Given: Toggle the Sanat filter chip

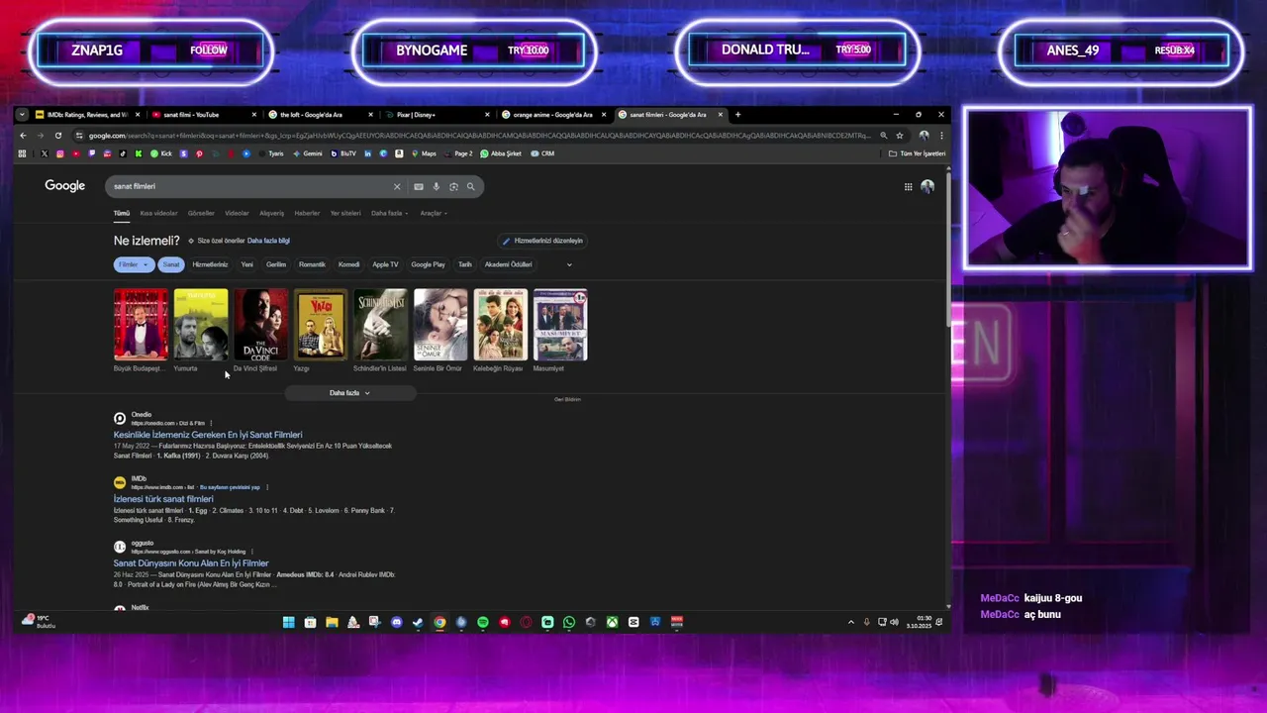Looking at the screenshot, I should tap(171, 264).
